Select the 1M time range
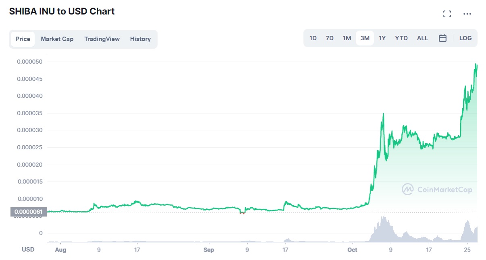 pos(347,38)
